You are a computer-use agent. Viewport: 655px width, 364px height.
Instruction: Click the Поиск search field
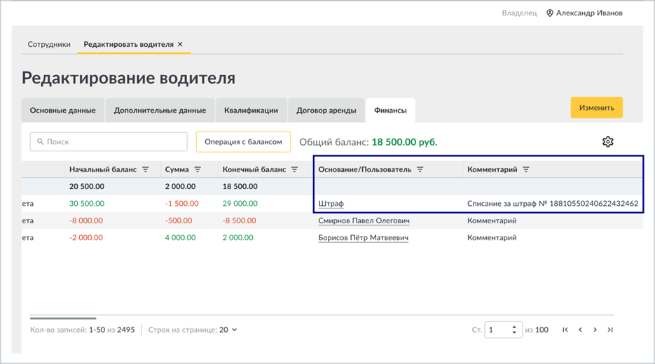[x=109, y=142]
